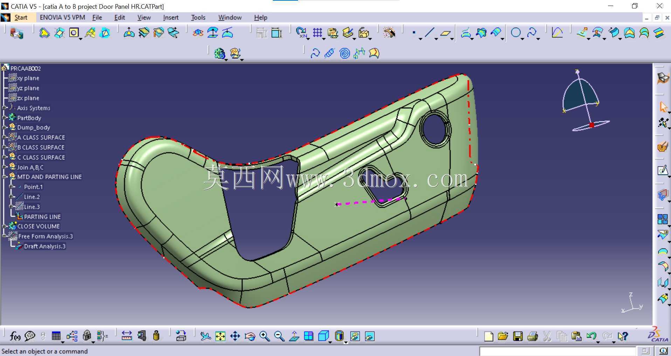This screenshot has width=671, height=356.
Task: Click the Normal View icon
Action: (294, 336)
